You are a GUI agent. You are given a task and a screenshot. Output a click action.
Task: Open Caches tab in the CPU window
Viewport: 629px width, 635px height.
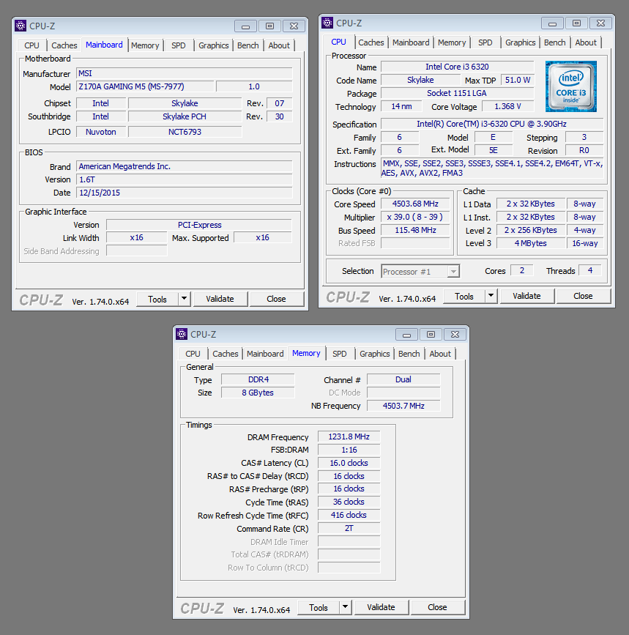(371, 42)
